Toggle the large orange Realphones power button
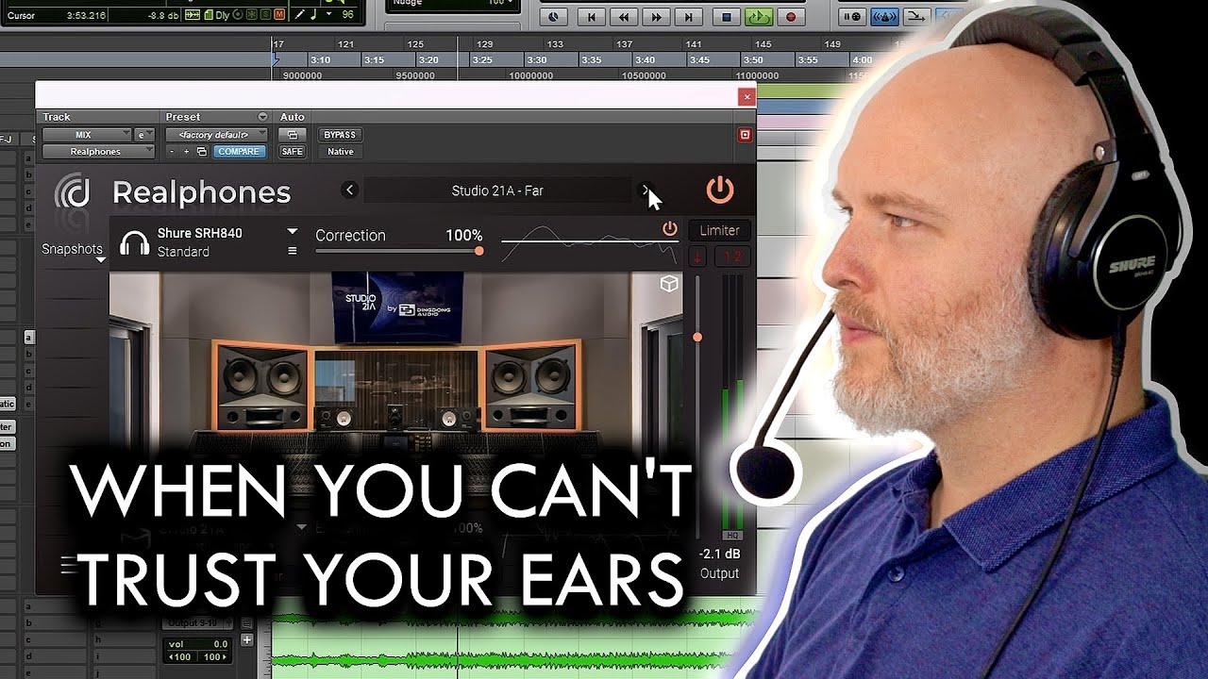The image size is (1208, 679). click(720, 190)
